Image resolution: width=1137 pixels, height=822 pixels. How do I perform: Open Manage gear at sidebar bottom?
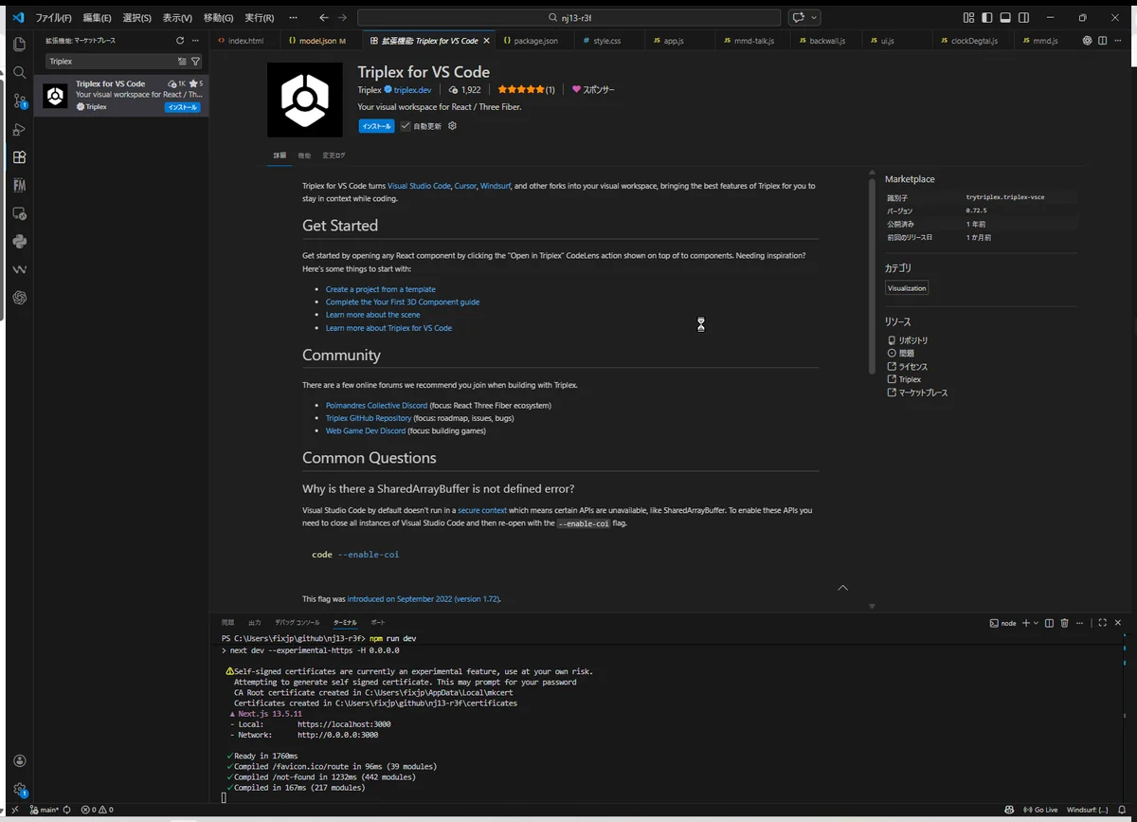[x=19, y=789]
